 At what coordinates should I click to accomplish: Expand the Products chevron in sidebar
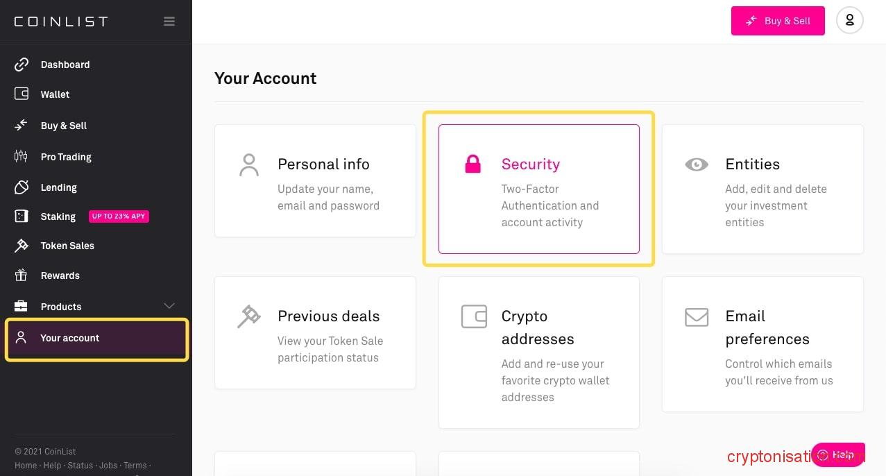[x=169, y=306]
